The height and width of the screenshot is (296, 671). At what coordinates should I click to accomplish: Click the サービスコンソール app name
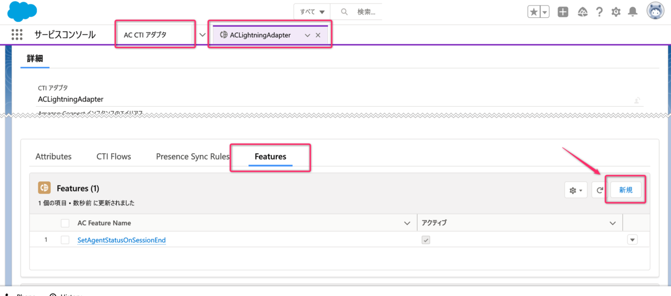pyautogui.click(x=65, y=35)
